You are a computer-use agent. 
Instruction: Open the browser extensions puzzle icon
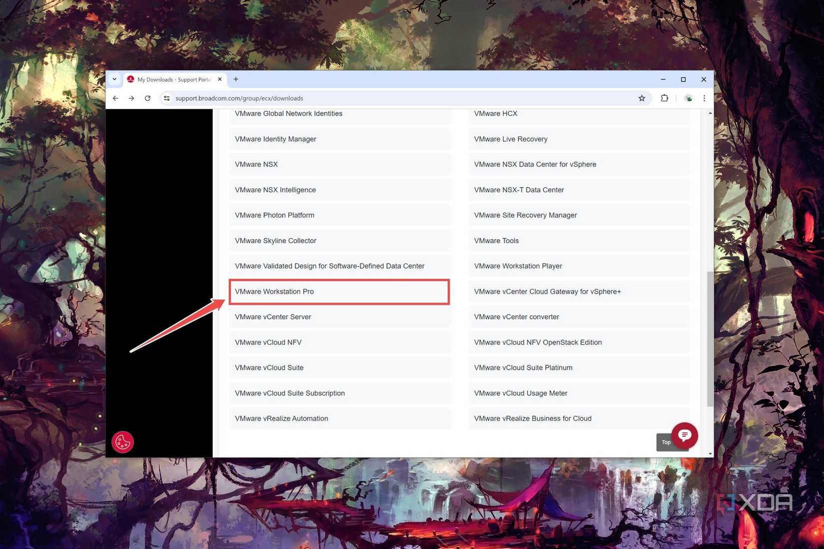[x=664, y=98]
